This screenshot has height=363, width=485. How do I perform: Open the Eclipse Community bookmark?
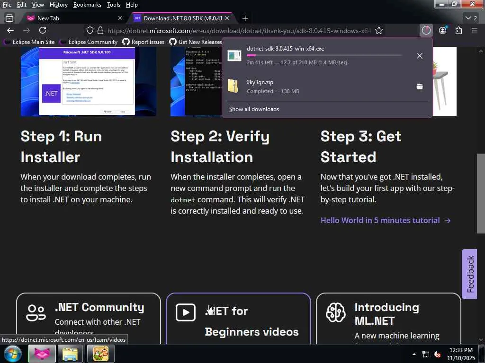click(x=89, y=42)
